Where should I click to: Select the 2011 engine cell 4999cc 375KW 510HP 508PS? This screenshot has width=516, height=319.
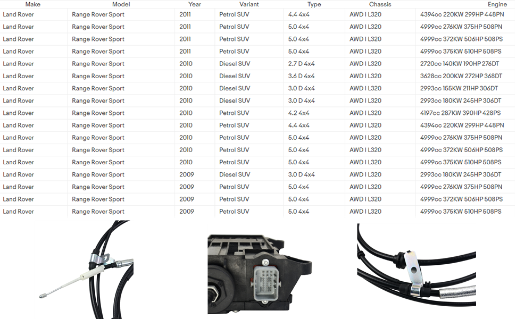[461, 51]
